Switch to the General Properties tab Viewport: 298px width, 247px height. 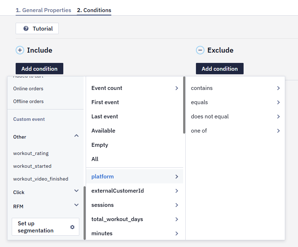click(x=43, y=10)
